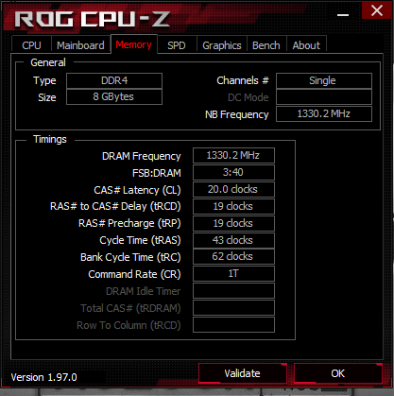This screenshot has height=396, width=394.
Task: Select the Memory tab
Action: 134,44
